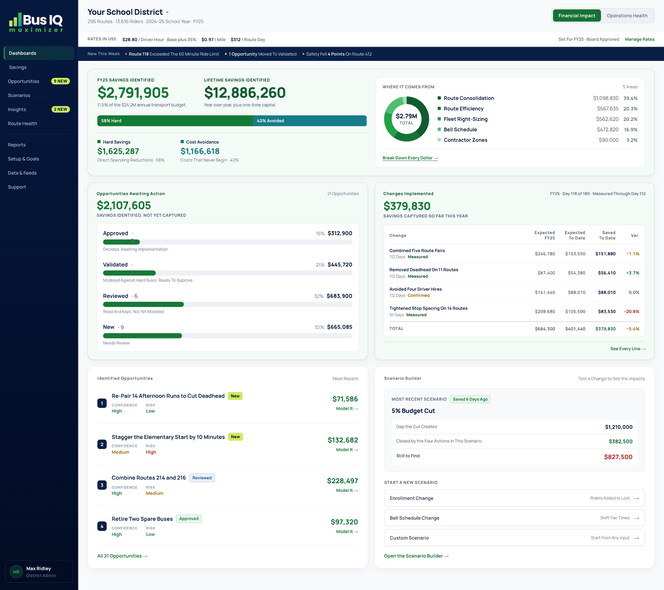664x590 pixels.
Task: Click the MR user avatar
Action: pos(16,572)
